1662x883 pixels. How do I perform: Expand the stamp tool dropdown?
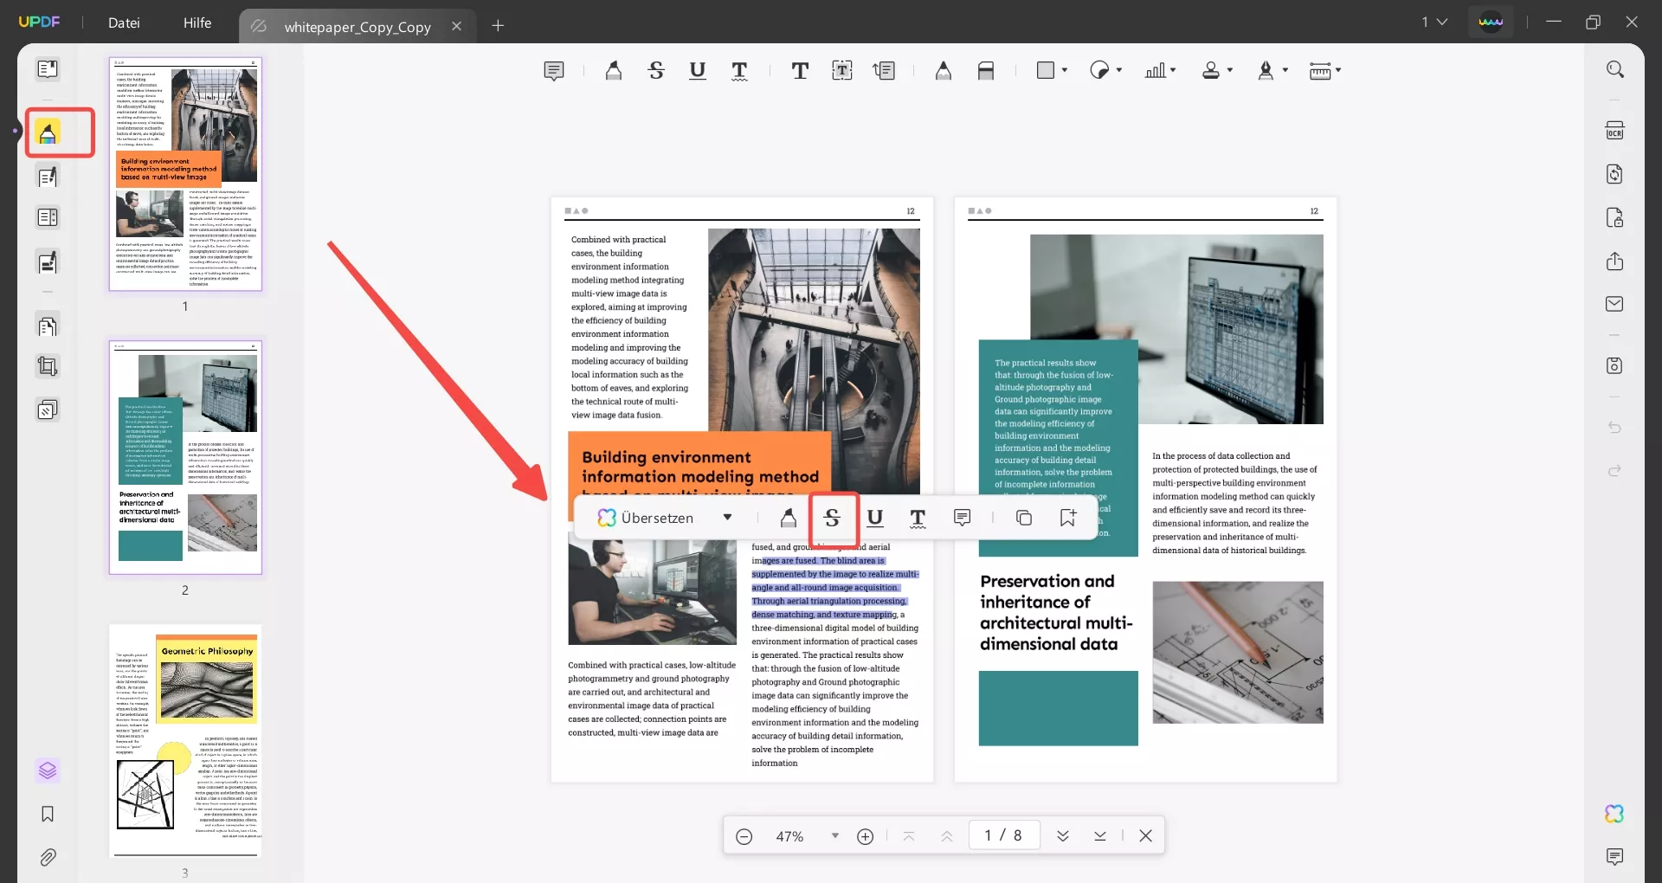pyautogui.click(x=1230, y=70)
